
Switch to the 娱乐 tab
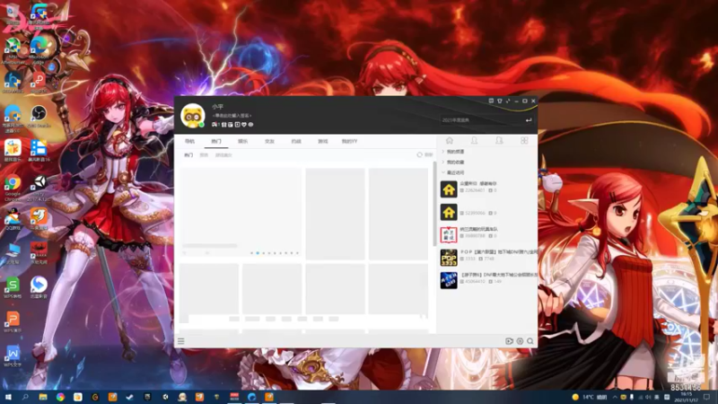click(242, 141)
